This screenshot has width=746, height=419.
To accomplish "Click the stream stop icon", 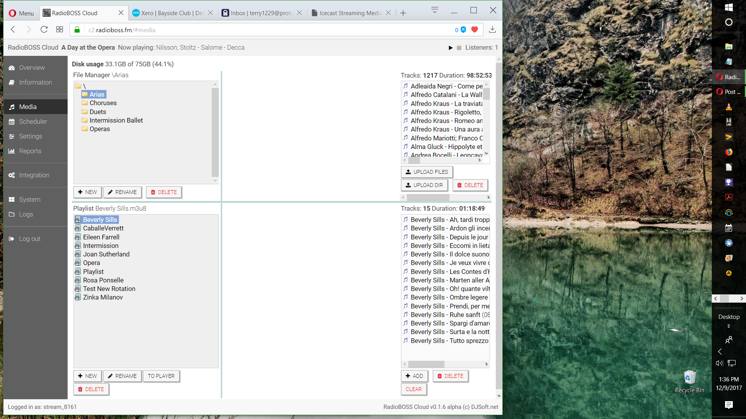I will click(459, 48).
